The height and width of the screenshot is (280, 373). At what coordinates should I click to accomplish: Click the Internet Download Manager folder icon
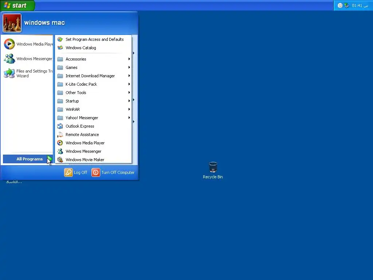(x=60, y=76)
